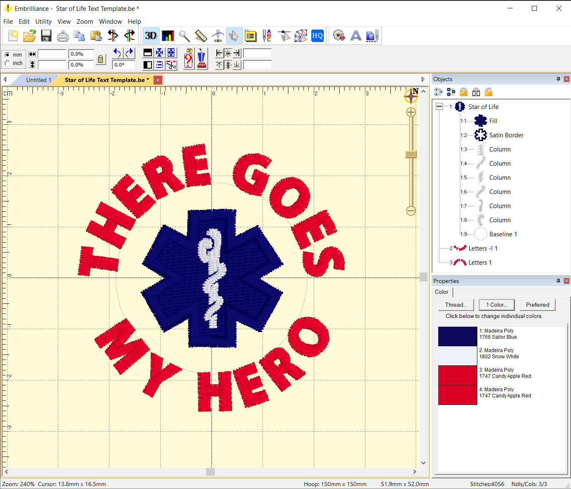Click the Thread... button
Screen dimensions: 571x489
click(x=456, y=305)
